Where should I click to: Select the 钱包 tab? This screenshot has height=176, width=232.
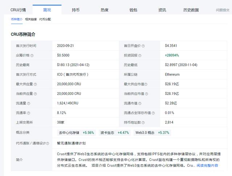pyautogui.click(x=133, y=10)
